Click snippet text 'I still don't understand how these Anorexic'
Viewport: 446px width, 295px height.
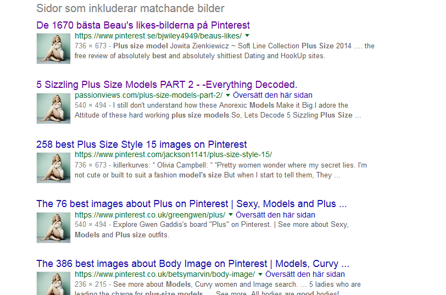pos(218,110)
